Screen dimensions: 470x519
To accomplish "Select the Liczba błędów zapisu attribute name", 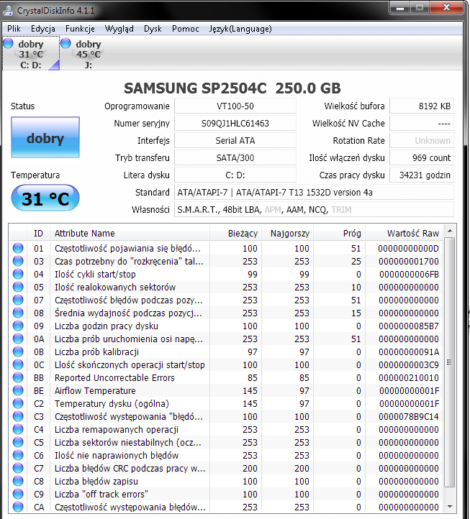I will tap(96, 482).
